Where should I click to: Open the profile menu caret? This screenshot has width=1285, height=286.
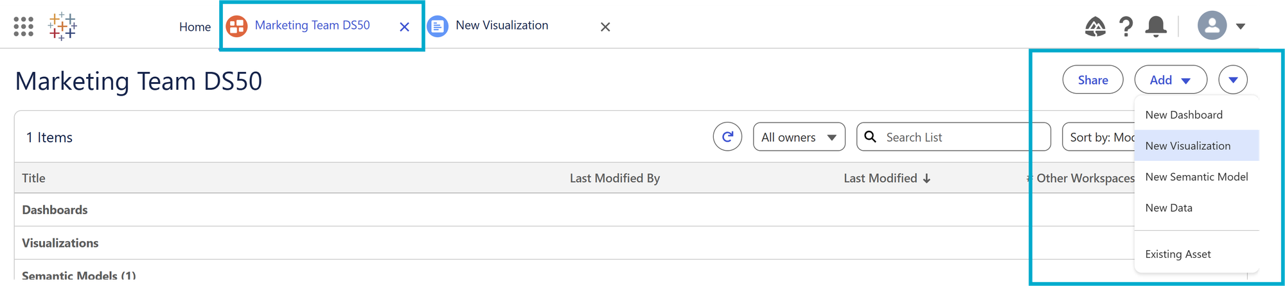point(1241,26)
